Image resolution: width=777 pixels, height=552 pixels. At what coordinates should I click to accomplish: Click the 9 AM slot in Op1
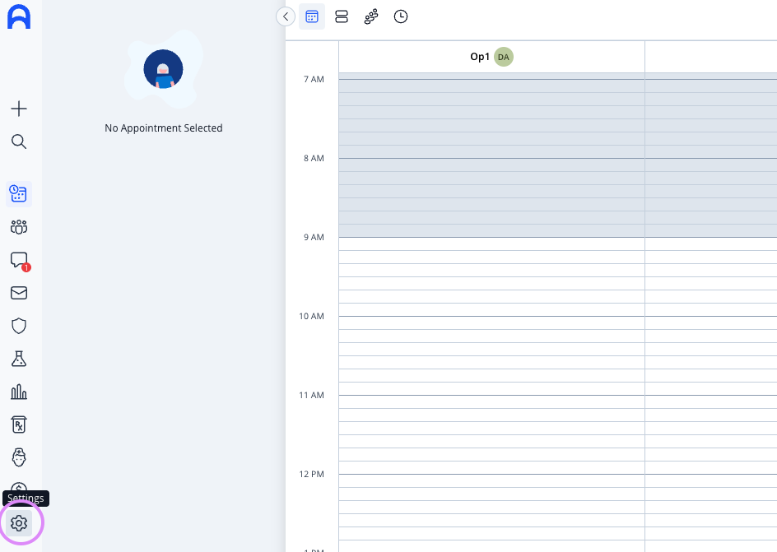click(491, 244)
